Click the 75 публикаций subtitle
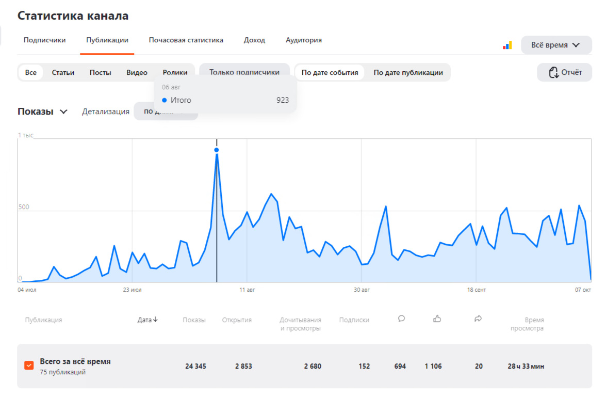The image size is (606, 397). coord(62,372)
